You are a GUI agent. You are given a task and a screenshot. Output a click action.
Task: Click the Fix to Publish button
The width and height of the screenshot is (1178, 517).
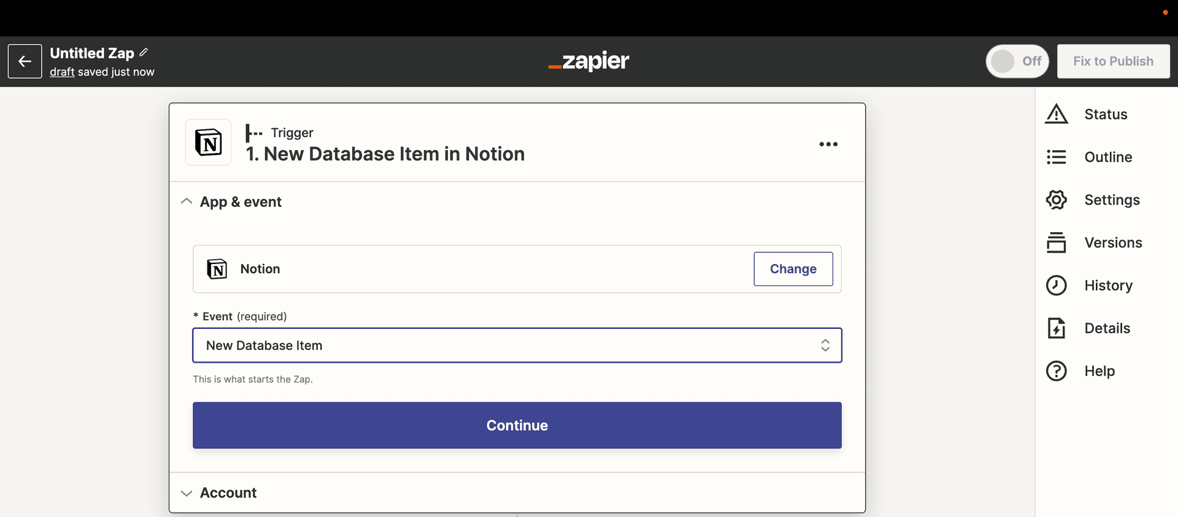(1113, 61)
